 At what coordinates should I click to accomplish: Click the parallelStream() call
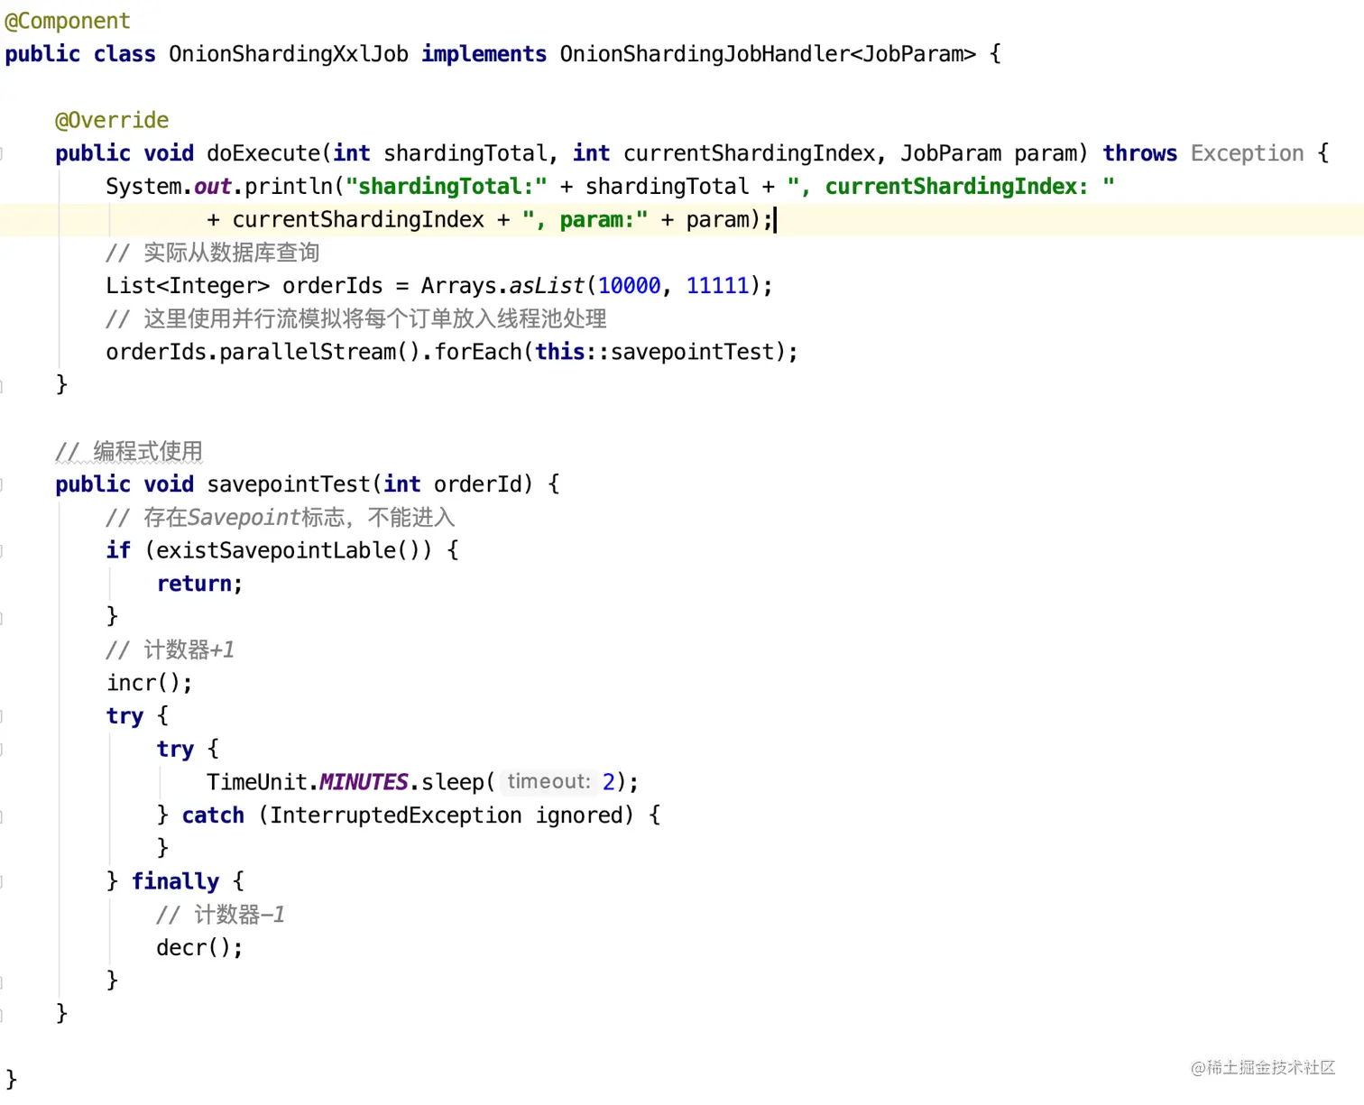tap(320, 352)
